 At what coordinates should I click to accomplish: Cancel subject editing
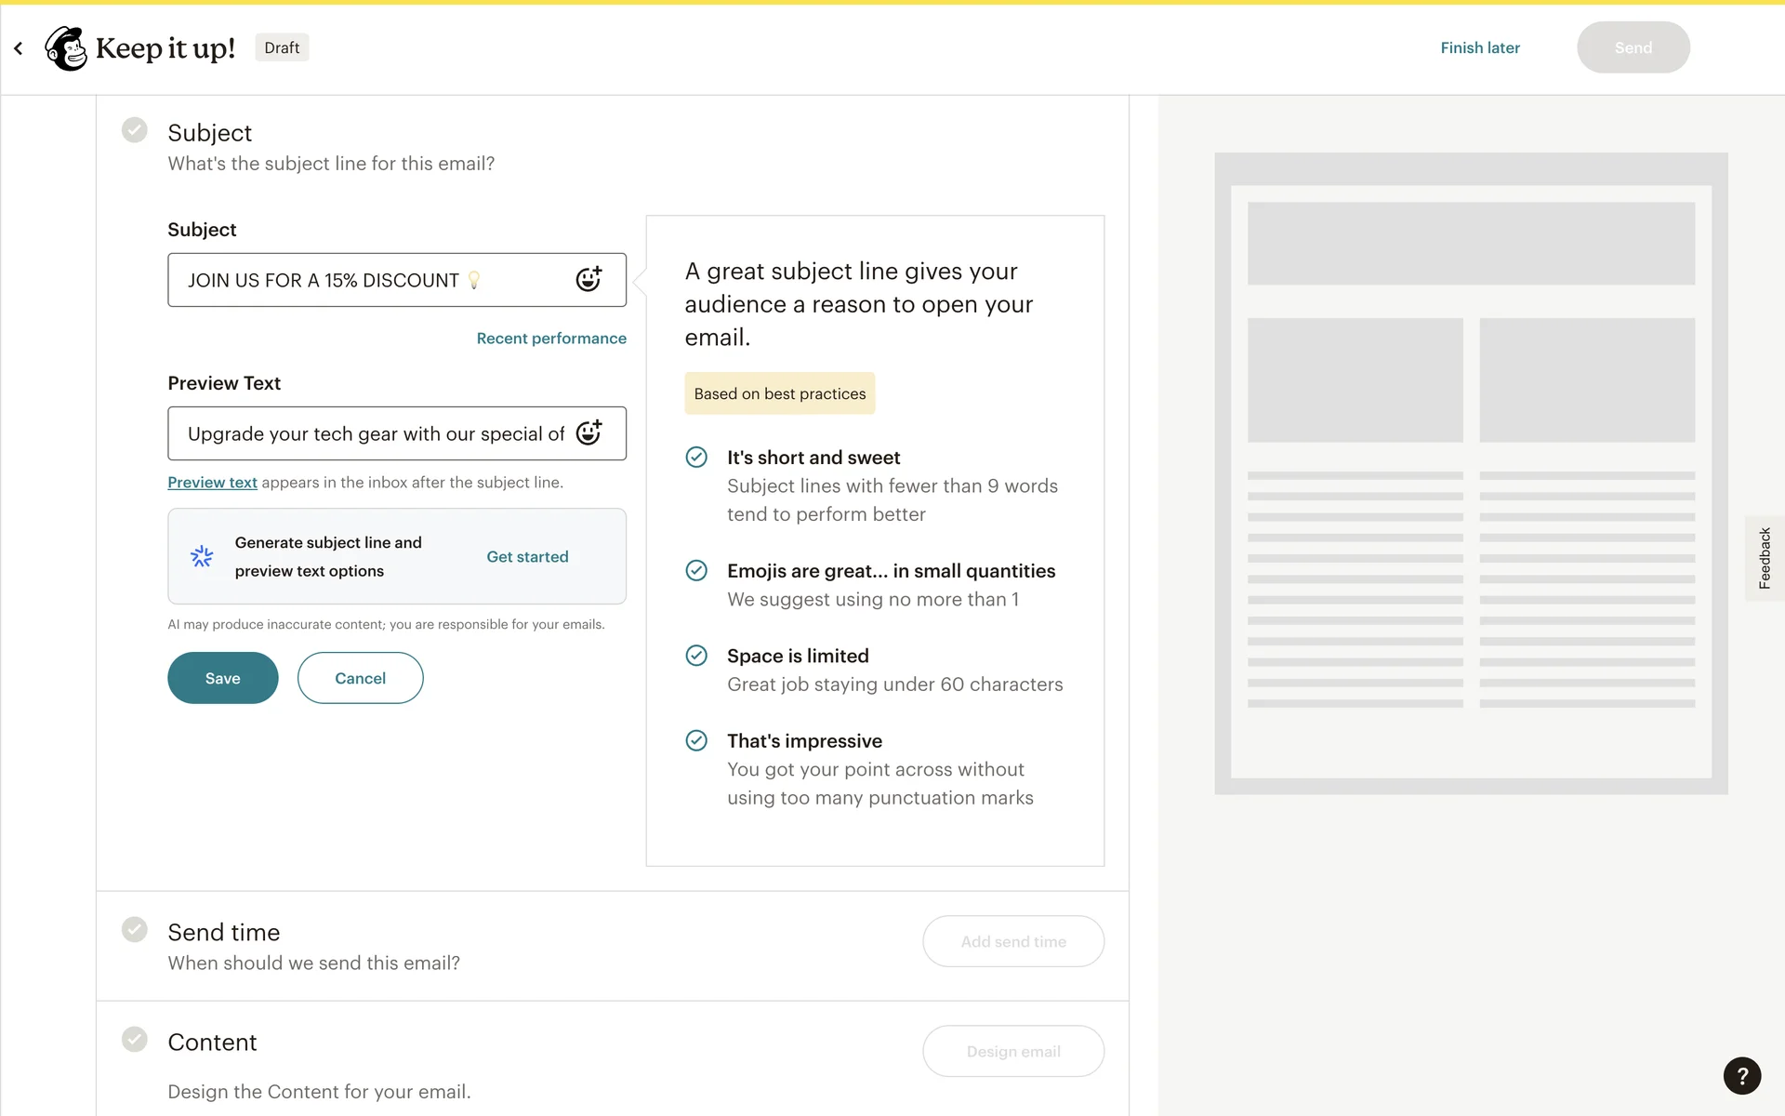360,678
